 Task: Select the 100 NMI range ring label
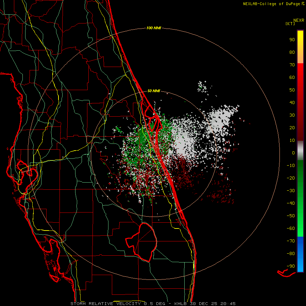[x=154, y=28]
